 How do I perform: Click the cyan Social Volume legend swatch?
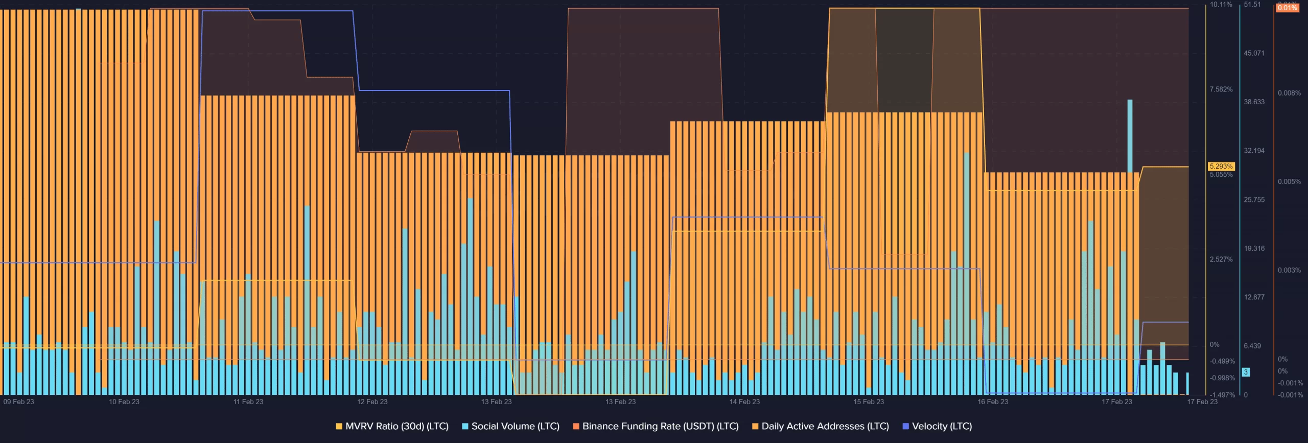(465, 427)
